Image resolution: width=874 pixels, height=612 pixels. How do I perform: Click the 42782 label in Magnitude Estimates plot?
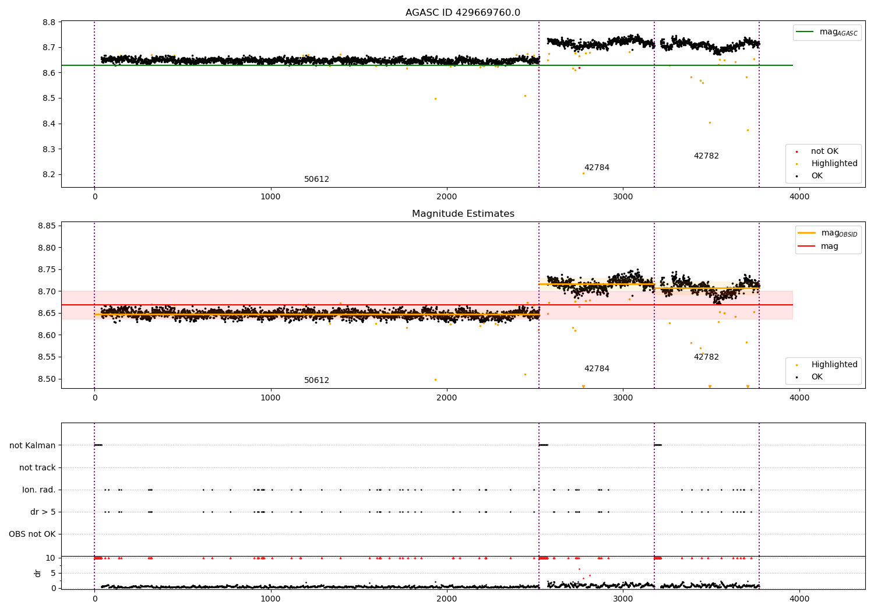pos(706,357)
